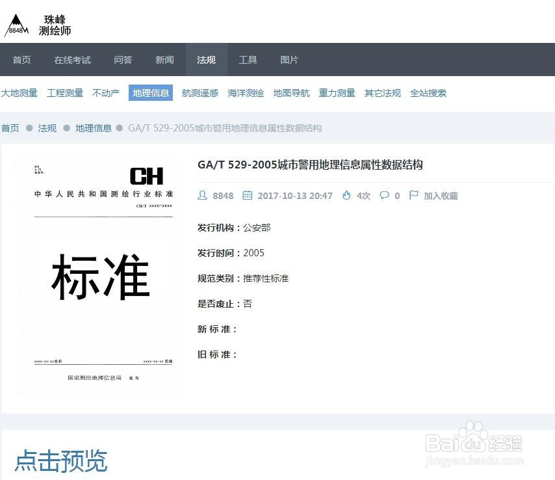
Task: Click the author profile icon beside 8848
Action: tap(202, 195)
